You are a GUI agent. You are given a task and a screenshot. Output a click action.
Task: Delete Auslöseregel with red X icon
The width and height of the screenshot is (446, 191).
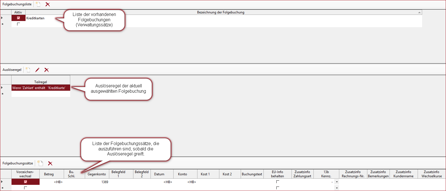[x=47, y=70]
